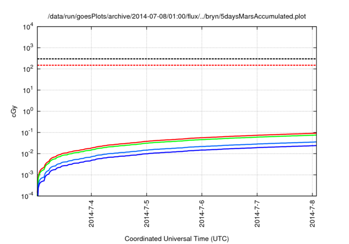Viewport: 349px width, 244px height.
Task: Click the 2014-7-6 date tick label
Action: point(202,213)
